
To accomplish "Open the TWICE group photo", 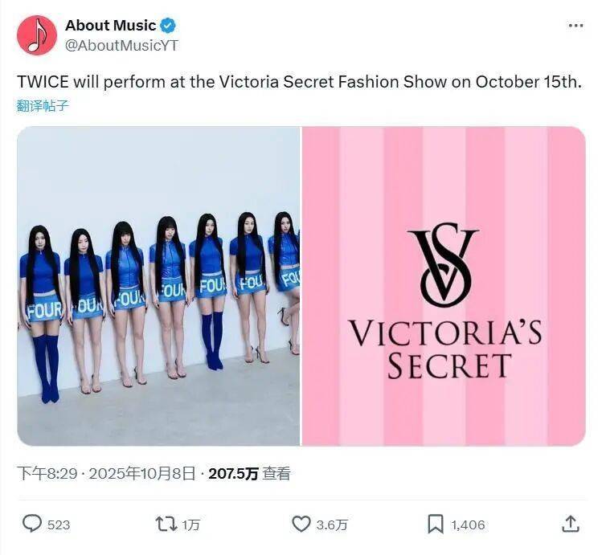I will (158, 285).
